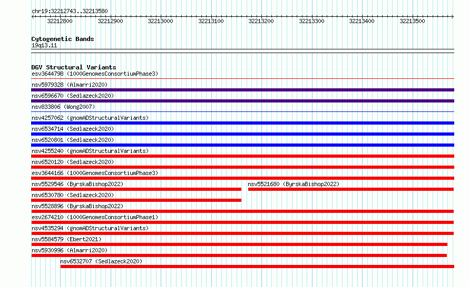
Task: Click the purple bar under nsv6596670
Action: click(242, 101)
